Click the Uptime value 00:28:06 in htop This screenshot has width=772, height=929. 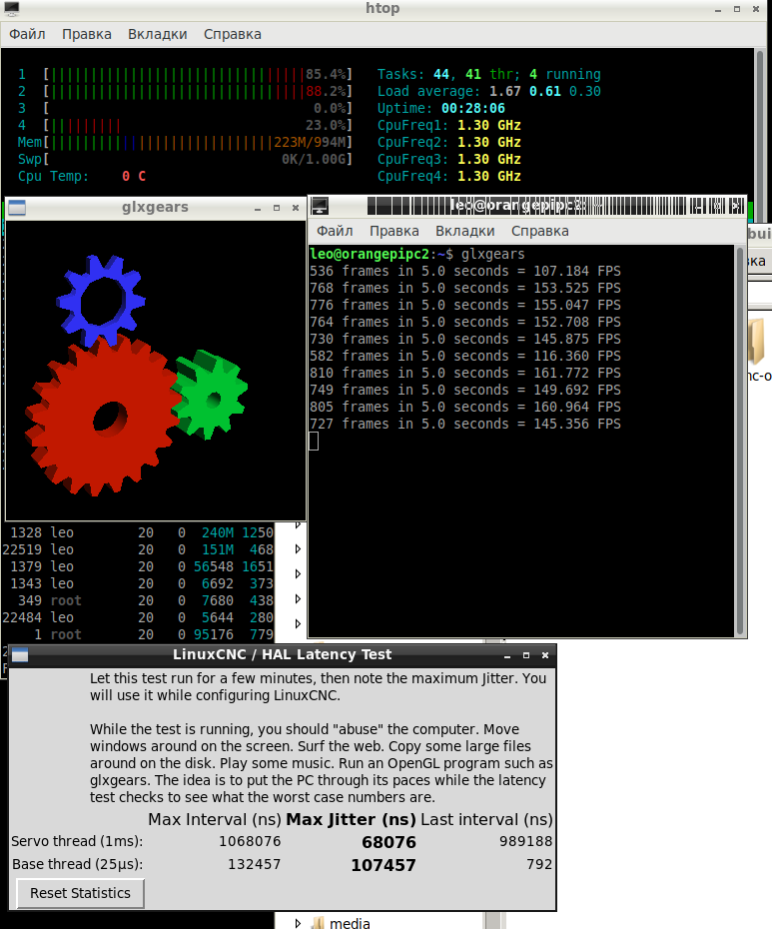[x=472, y=109]
